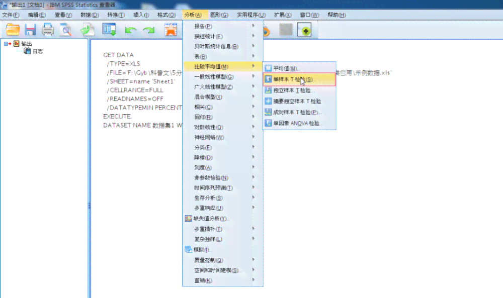Viewport: 503px width, 298px height.
Task: Select 时间序列预测(T) menu entry
Action: point(223,188)
